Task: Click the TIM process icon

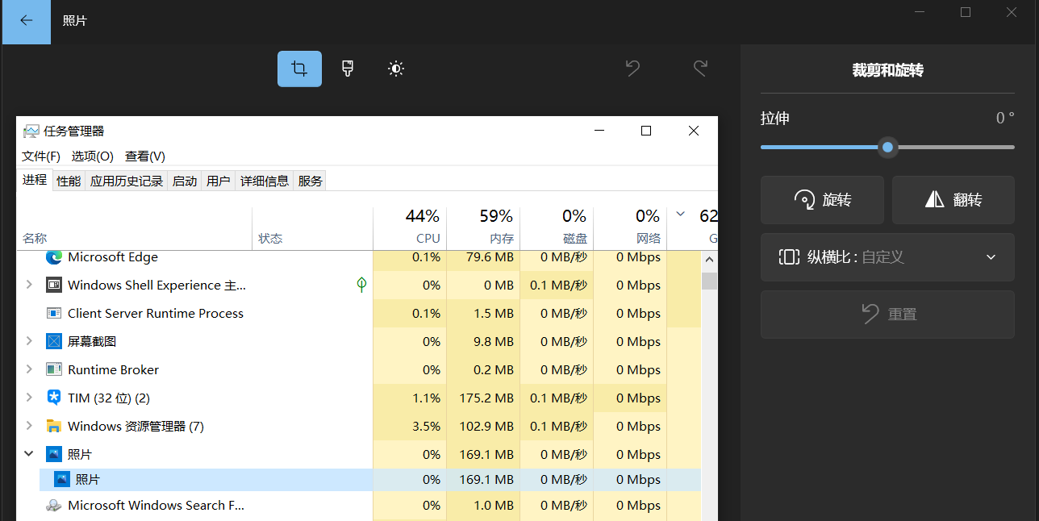Action: point(54,398)
